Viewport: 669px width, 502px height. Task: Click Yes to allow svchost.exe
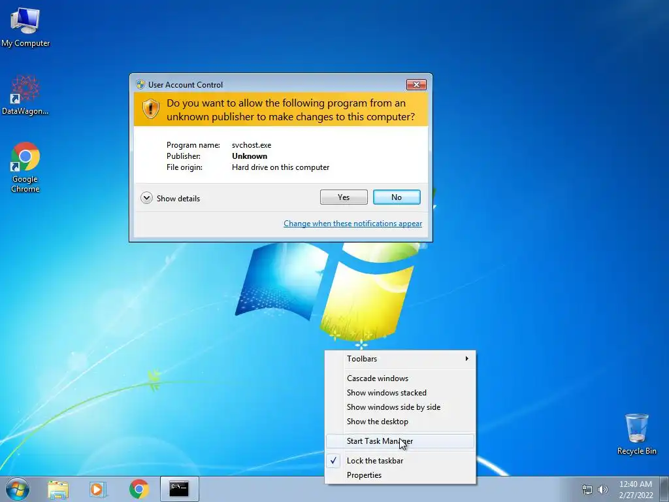[x=344, y=197]
